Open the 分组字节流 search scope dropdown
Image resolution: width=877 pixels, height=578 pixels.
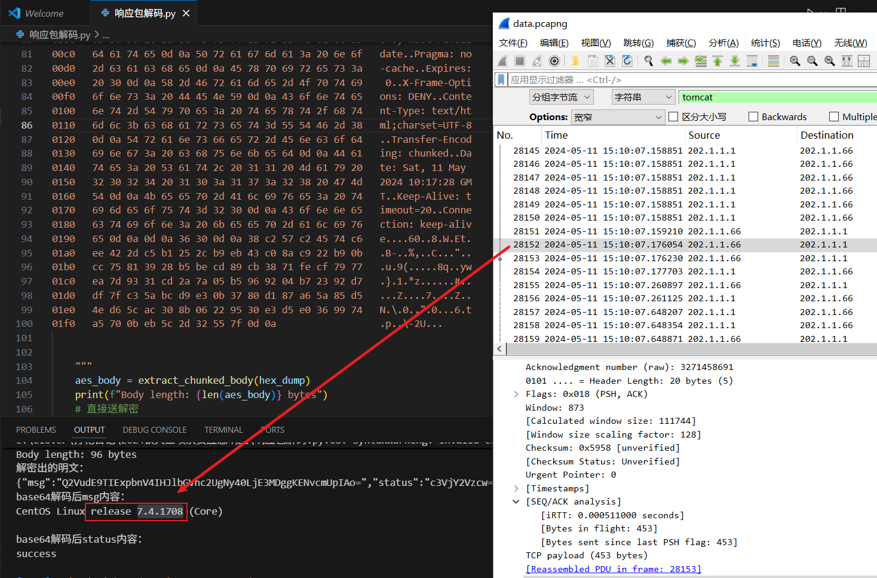(x=562, y=97)
